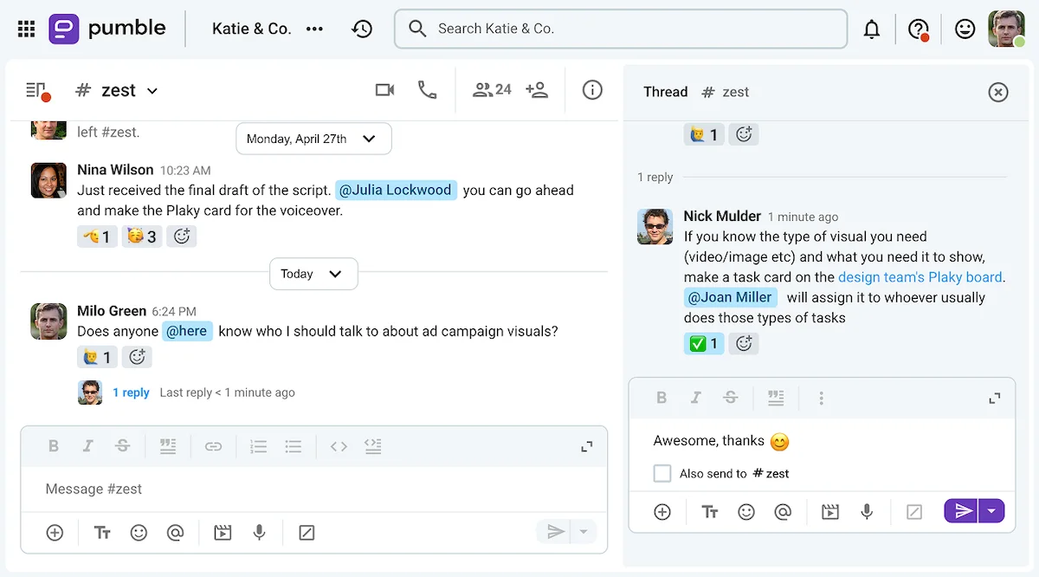
Task: Open the Today date dropdown
Action: coord(313,274)
